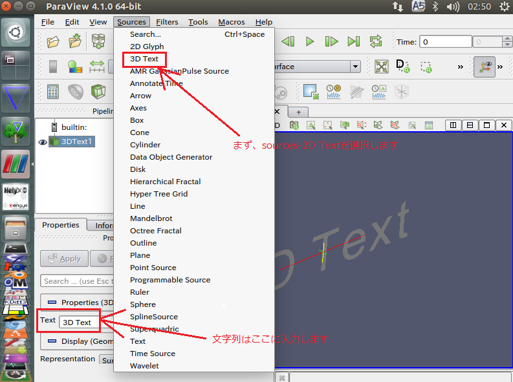This screenshot has height=382, width=513.
Task: Choose Sphere from Sources menu
Action: coord(143,304)
